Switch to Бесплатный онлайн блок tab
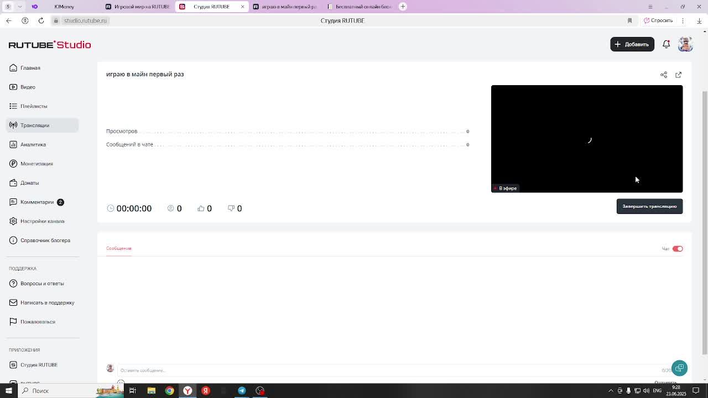Viewport: 708px width, 398px height. (x=360, y=7)
